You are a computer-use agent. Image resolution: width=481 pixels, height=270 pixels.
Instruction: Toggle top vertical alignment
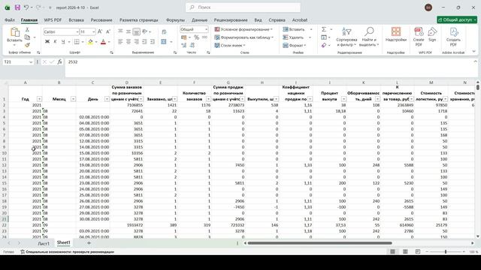click(x=120, y=31)
